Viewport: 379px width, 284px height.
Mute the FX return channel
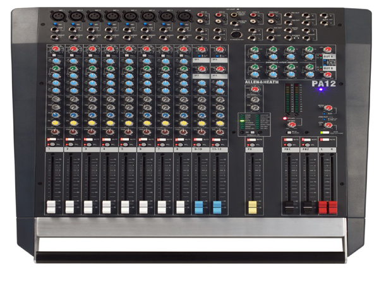pyautogui.click(x=251, y=139)
